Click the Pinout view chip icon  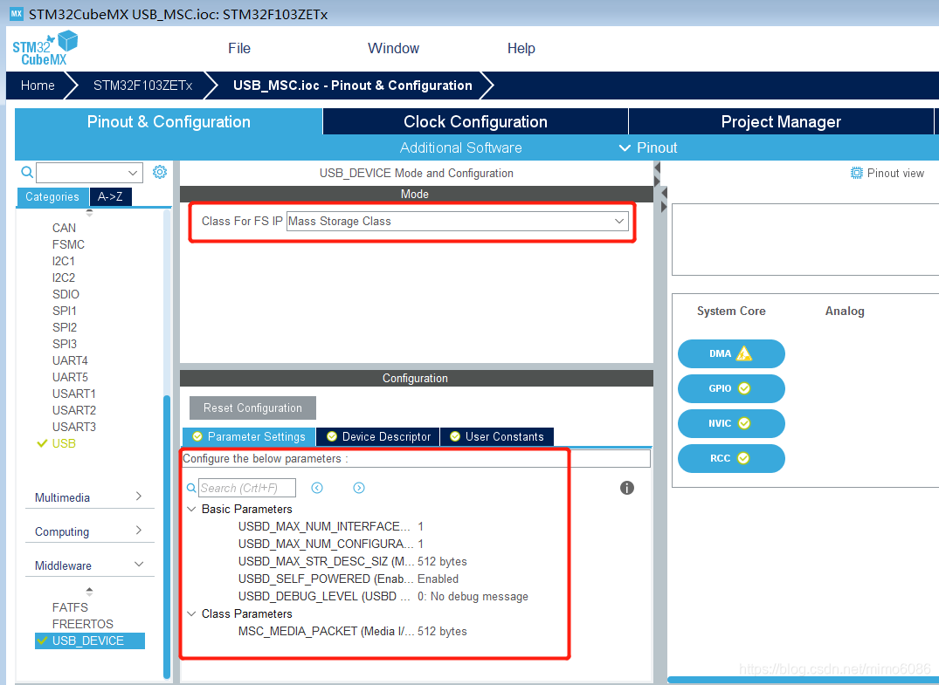click(x=856, y=173)
